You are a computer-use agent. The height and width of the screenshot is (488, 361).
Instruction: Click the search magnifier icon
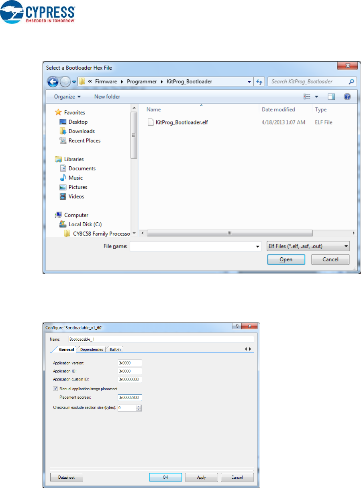tap(351, 82)
